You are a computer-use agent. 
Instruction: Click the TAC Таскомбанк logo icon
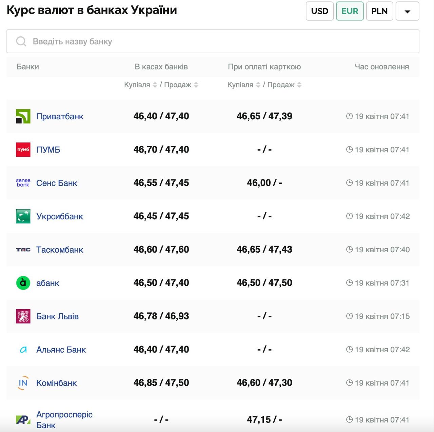(x=23, y=250)
